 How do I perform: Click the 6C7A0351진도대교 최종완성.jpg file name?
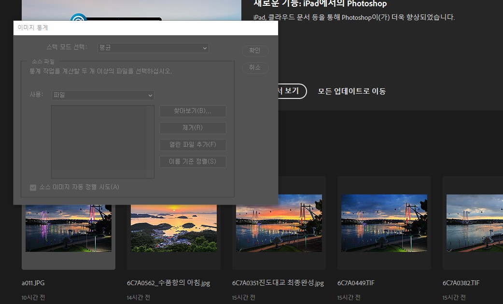(x=278, y=283)
